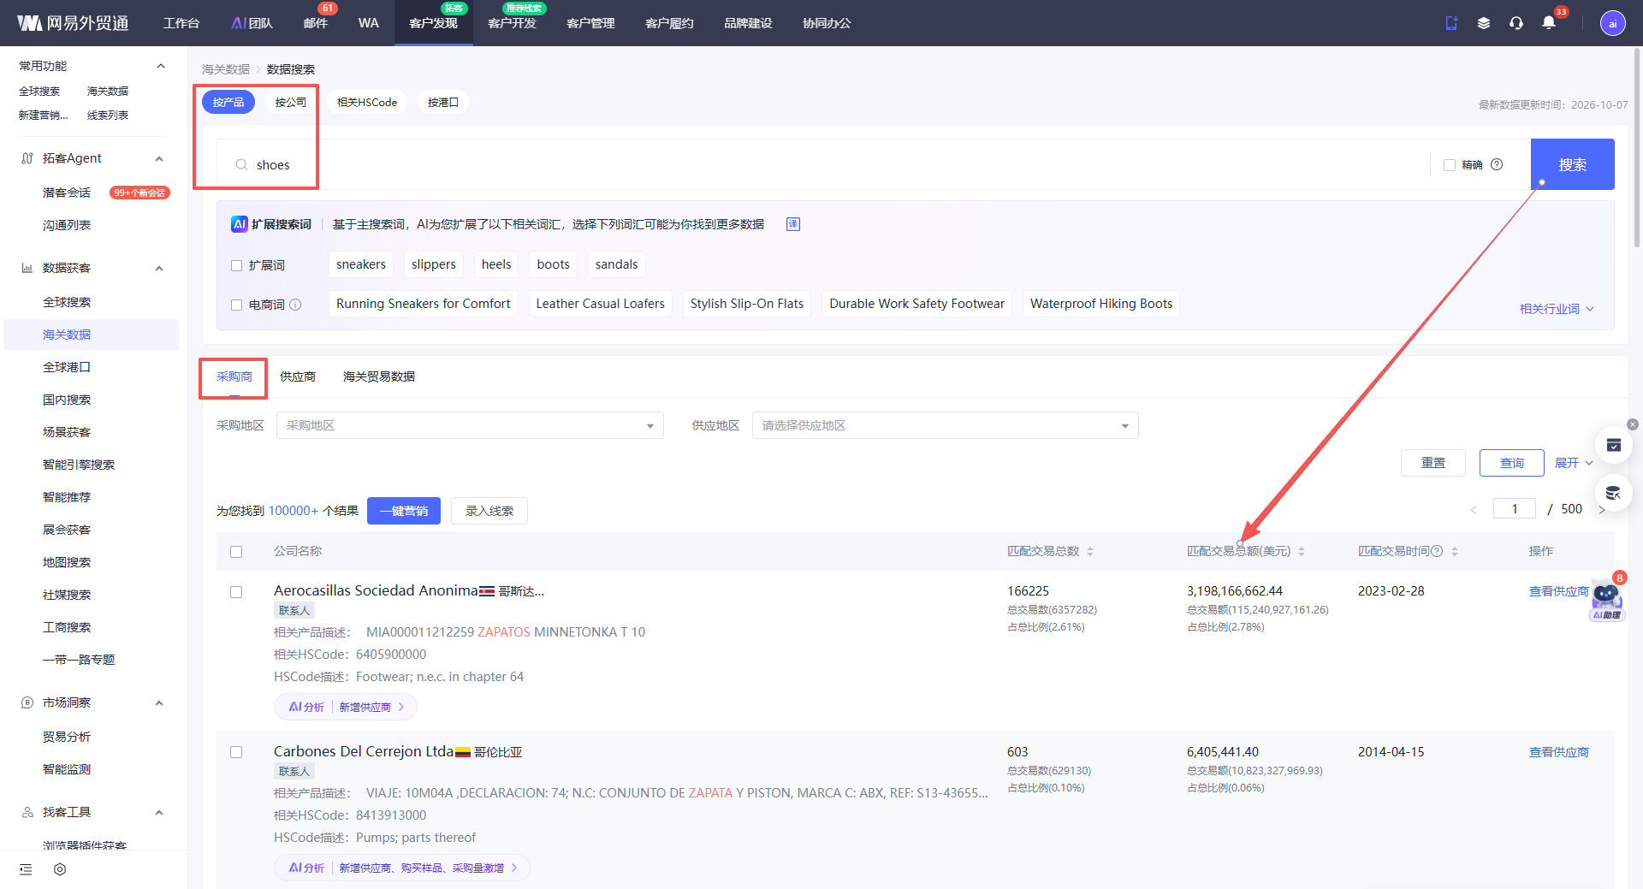1643x889 pixels.
Task: Click the headset customer support icon
Action: tap(1515, 23)
